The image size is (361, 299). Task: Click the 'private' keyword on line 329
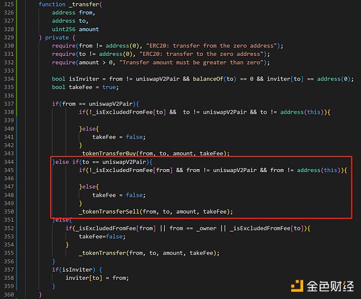pyautogui.click(x=57, y=37)
